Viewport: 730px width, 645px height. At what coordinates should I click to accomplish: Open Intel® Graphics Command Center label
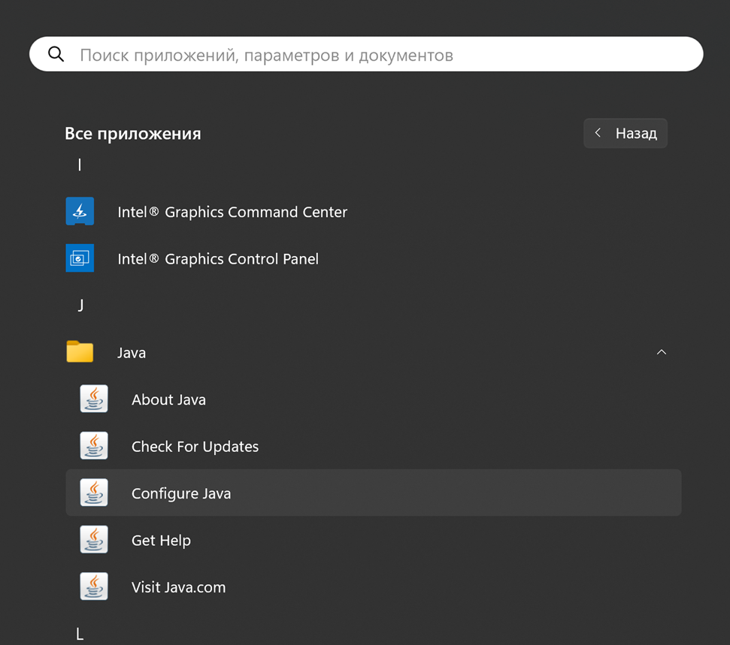pyautogui.click(x=232, y=212)
